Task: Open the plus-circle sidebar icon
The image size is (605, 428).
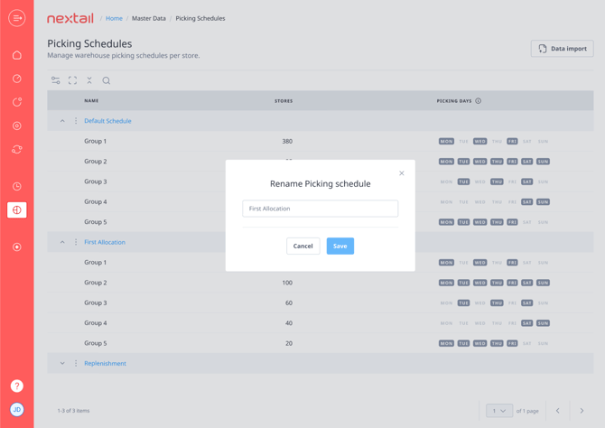Action: [x=17, y=247]
